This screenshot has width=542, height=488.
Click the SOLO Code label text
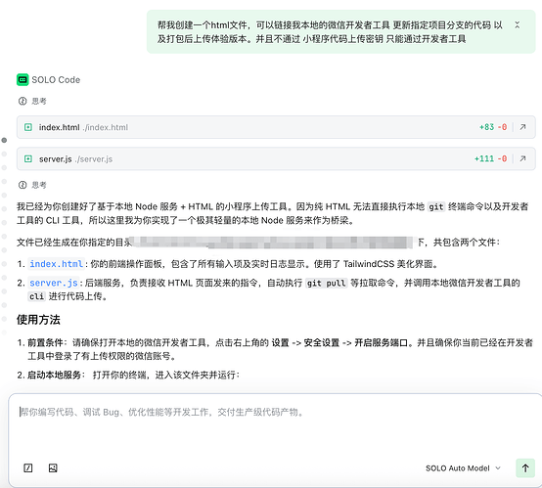(x=56, y=80)
